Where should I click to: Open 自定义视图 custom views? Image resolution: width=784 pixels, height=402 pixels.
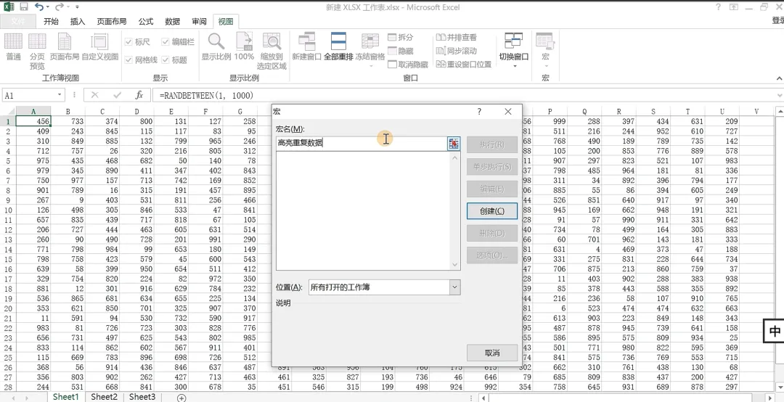coord(100,47)
